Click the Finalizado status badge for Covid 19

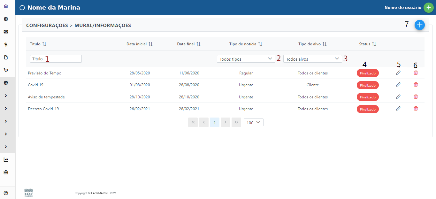pos(368,85)
